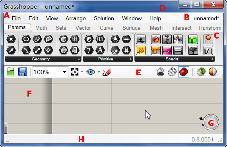Choose the Domain interval icon
Viewport: 227px width, 147px height.
coord(126,39)
